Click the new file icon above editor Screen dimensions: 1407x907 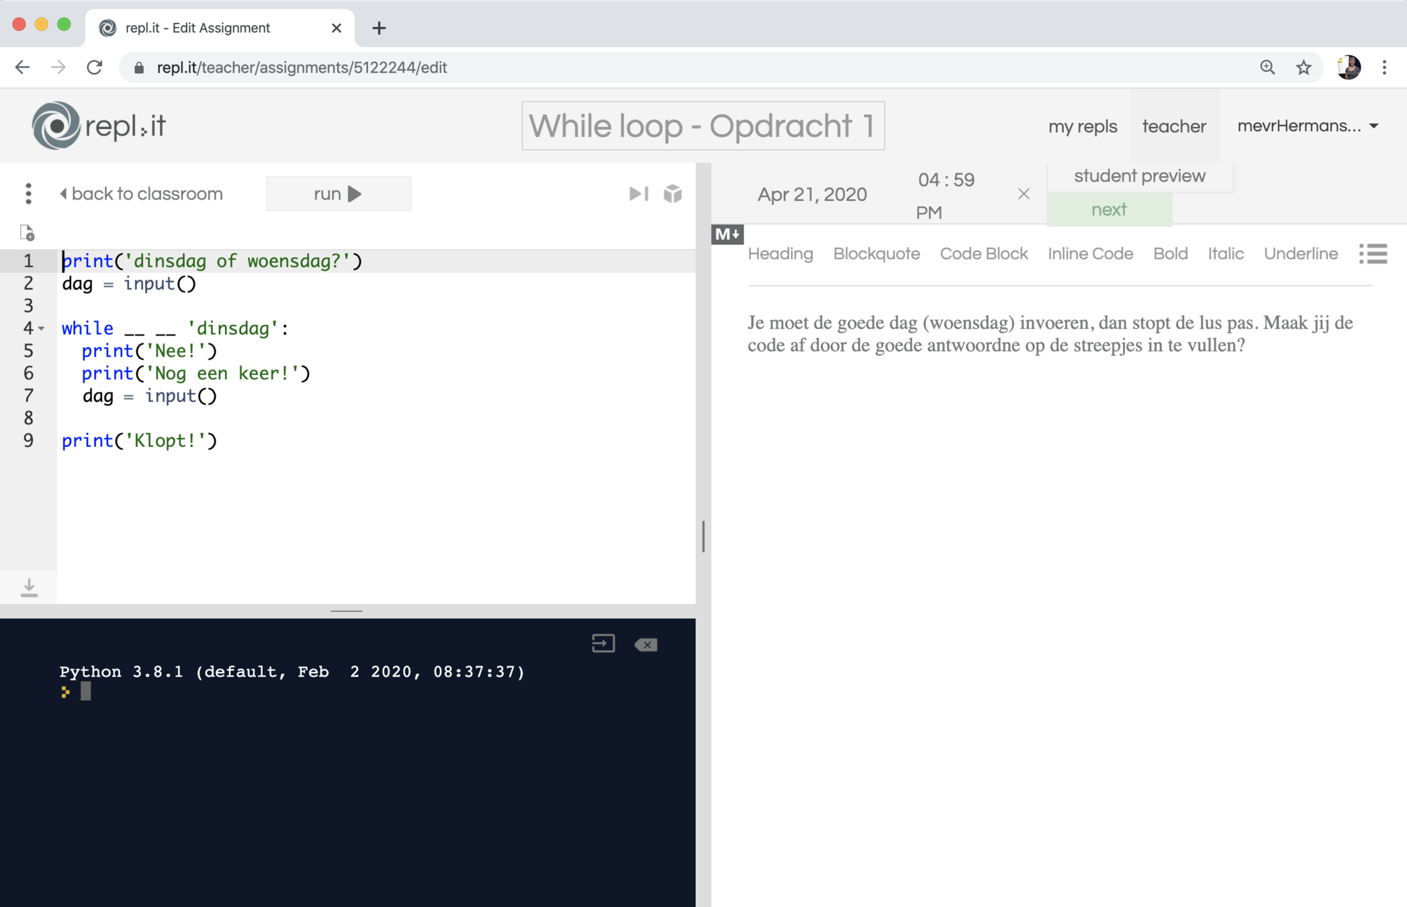point(27,233)
